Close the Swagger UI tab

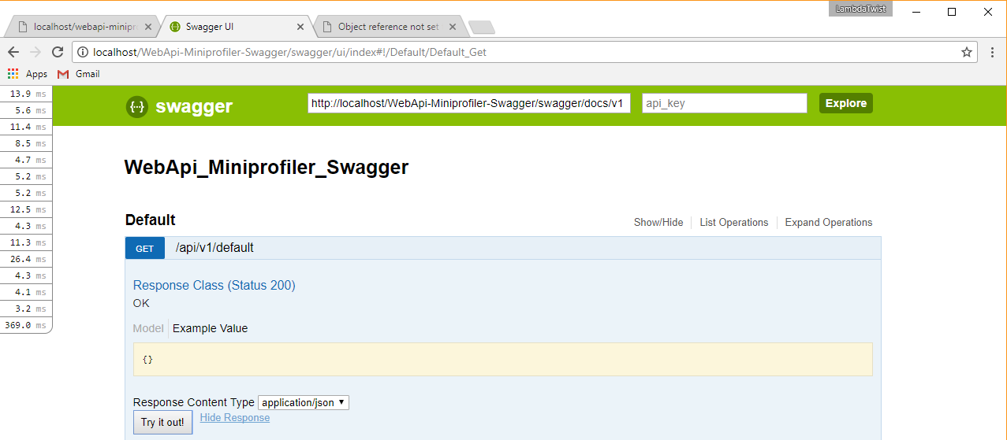tap(300, 27)
